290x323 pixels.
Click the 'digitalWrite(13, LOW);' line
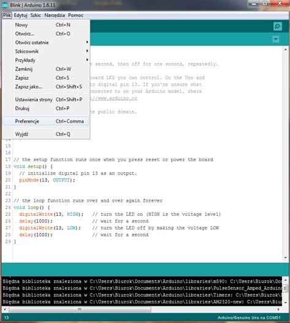[50, 228]
